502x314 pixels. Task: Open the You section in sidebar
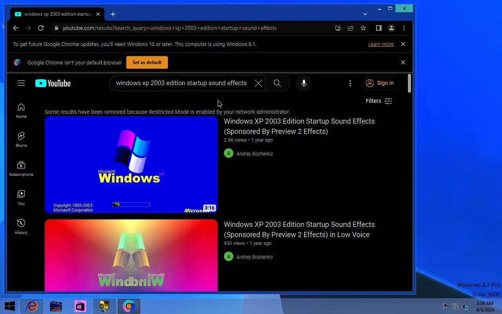[x=21, y=198]
